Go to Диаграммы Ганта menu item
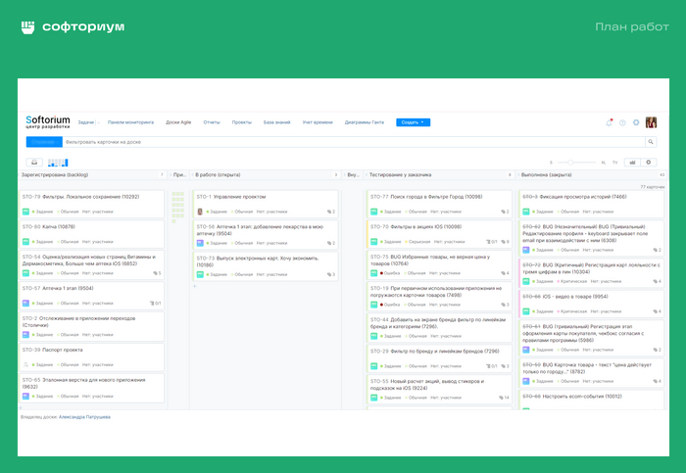Image resolution: width=686 pixels, height=473 pixels. (x=364, y=122)
